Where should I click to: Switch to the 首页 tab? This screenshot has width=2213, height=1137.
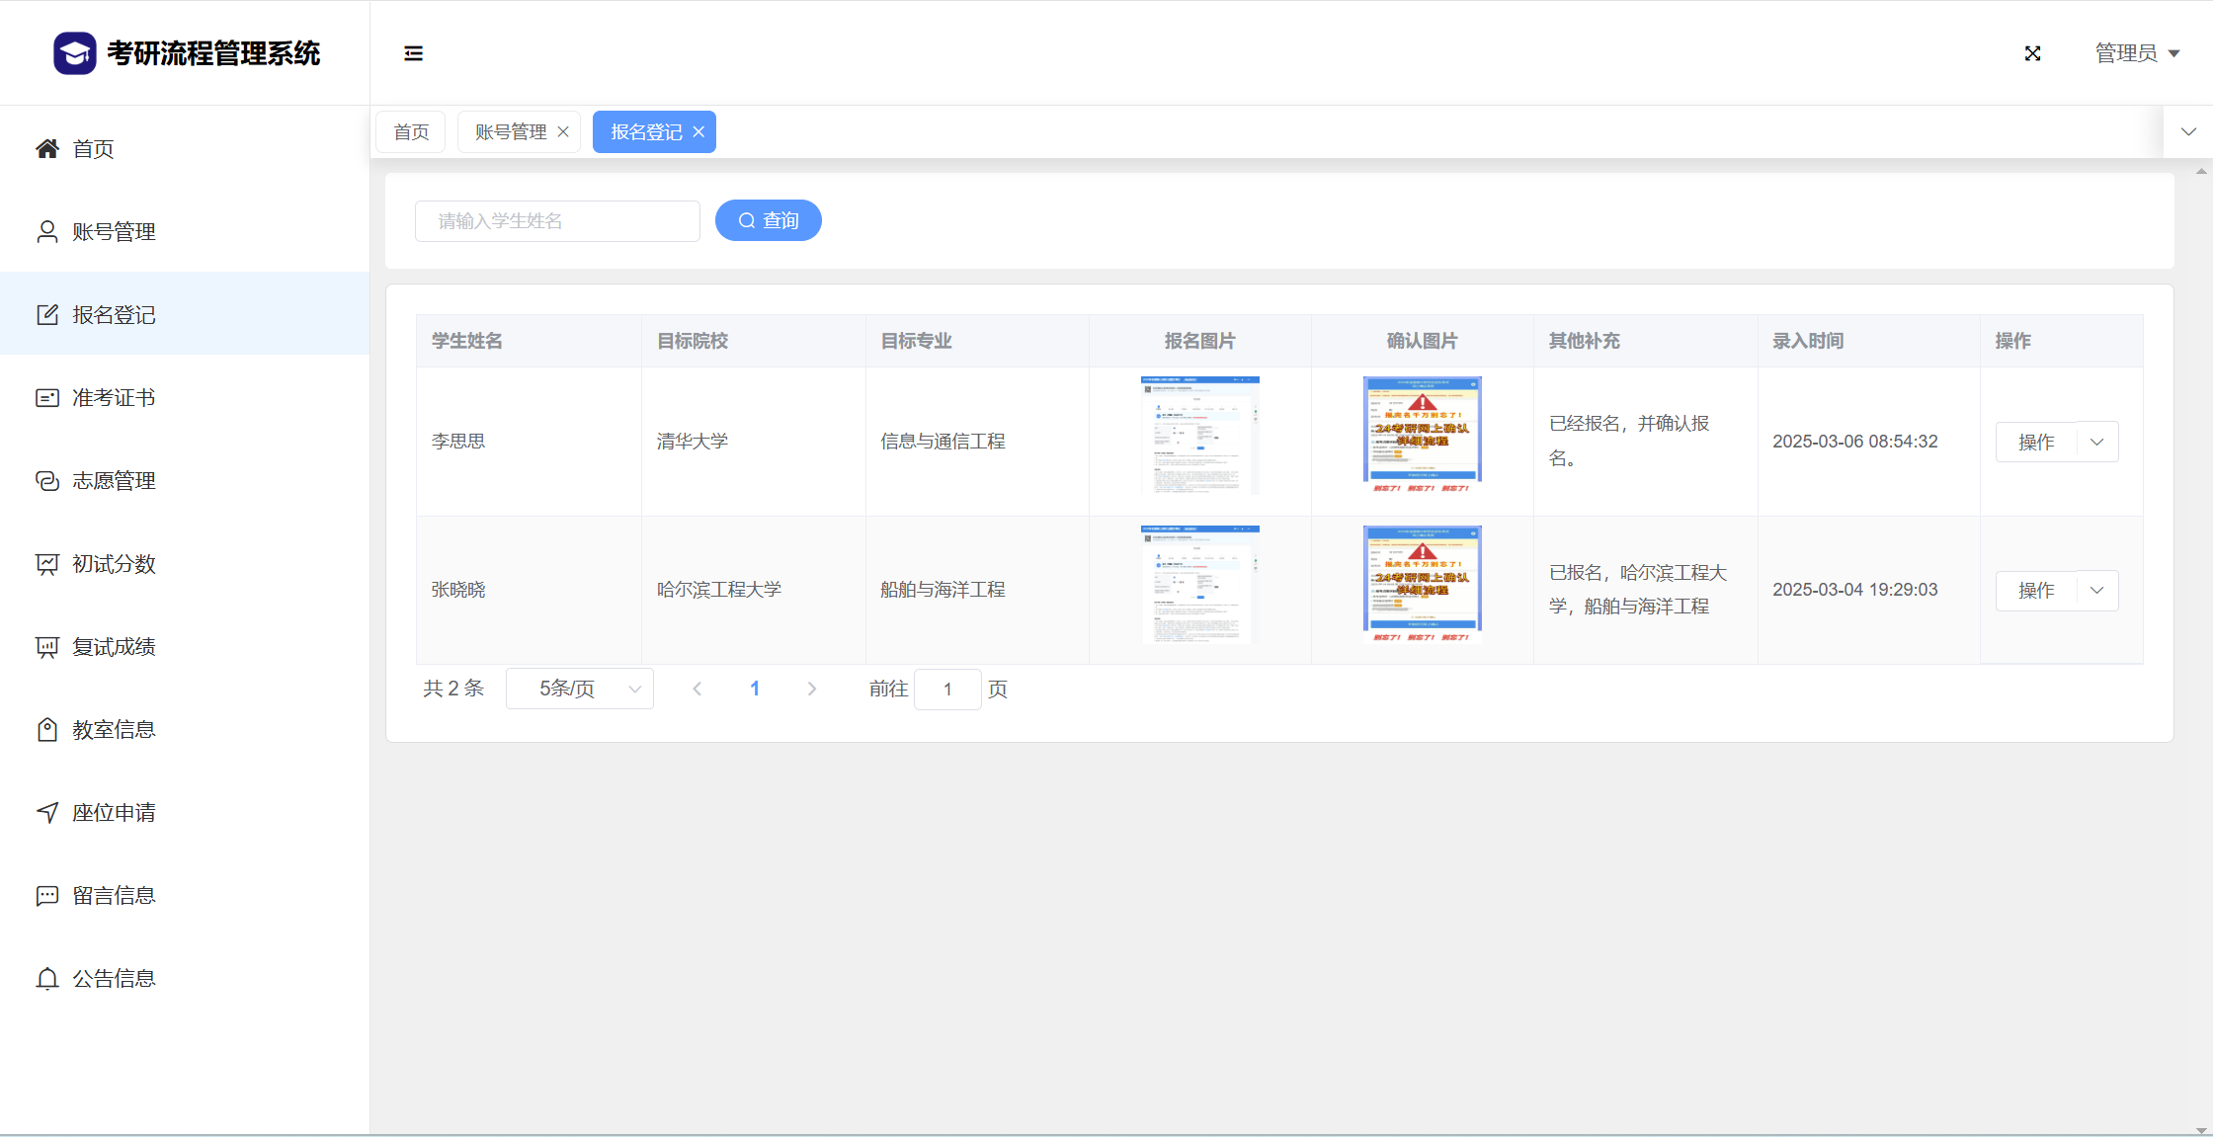coord(411,132)
